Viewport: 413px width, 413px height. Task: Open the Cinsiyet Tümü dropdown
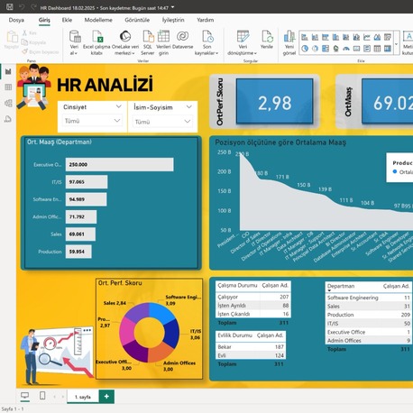(92, 121)
